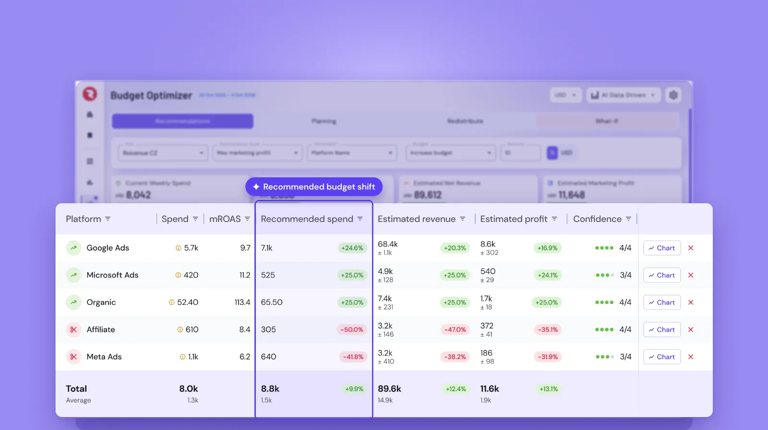The height and width of the screenshot is (430, 768).
Task: Delete the Meta Ads row using its X
Action: click(691, 357)
